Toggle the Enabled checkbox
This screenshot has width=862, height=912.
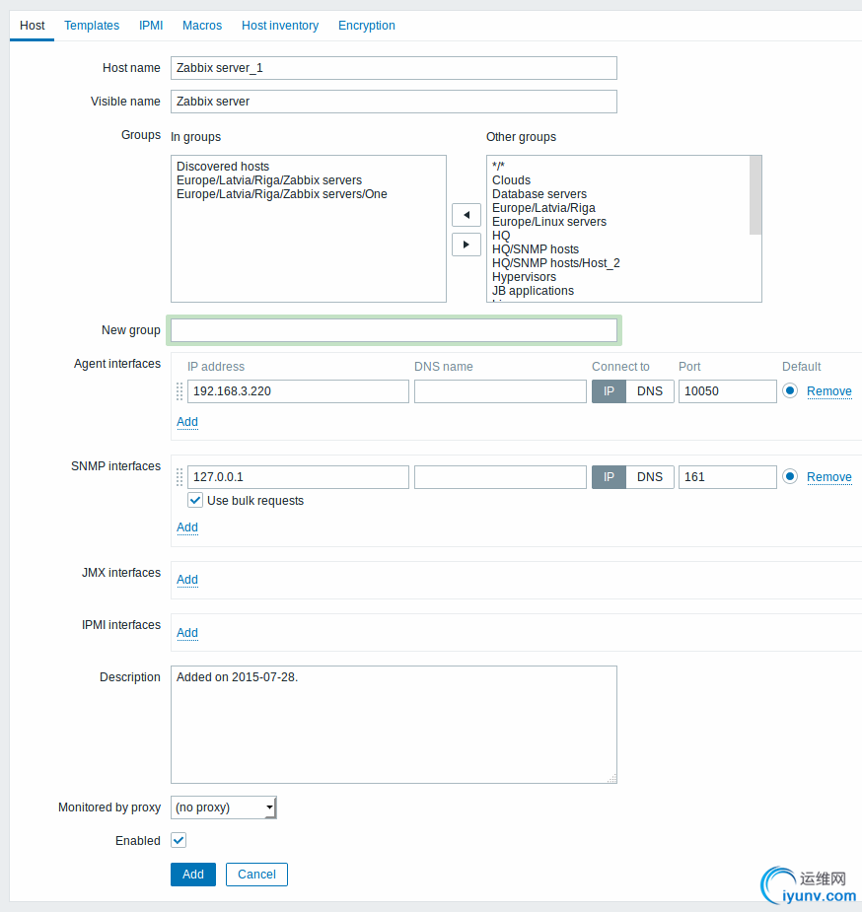(x=179, y=840)
